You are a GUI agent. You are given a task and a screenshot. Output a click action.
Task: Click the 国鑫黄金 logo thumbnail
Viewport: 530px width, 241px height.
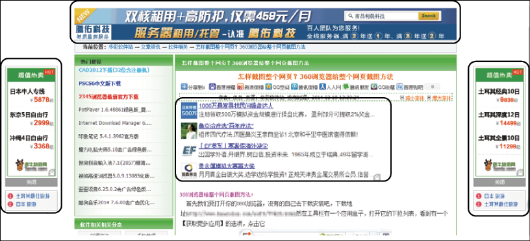coord(189,170)
